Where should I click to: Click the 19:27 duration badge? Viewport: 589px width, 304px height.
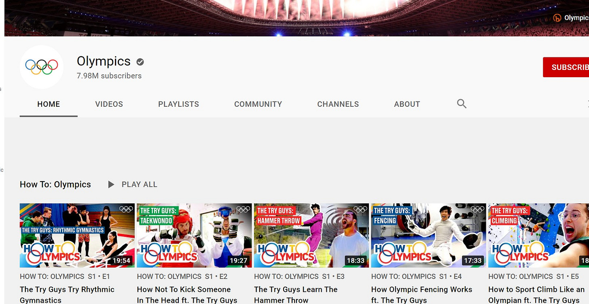238,261
